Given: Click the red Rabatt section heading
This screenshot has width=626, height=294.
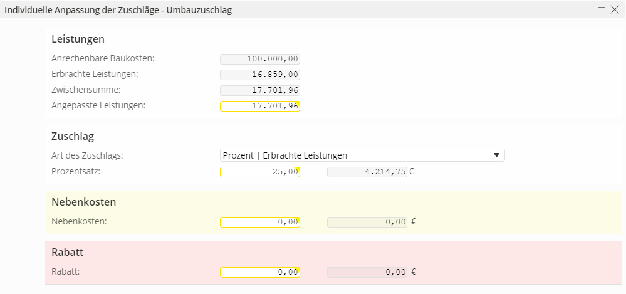Looking at the screenshot, I should click(68, 253).
